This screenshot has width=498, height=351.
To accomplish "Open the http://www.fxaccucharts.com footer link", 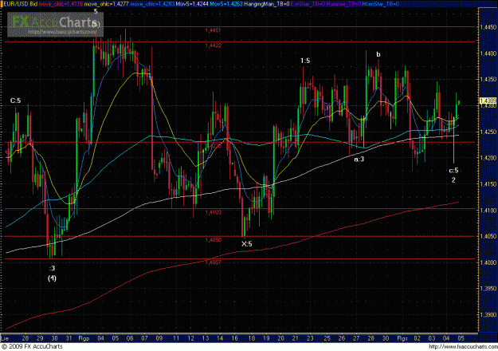I will coord(463,346).
